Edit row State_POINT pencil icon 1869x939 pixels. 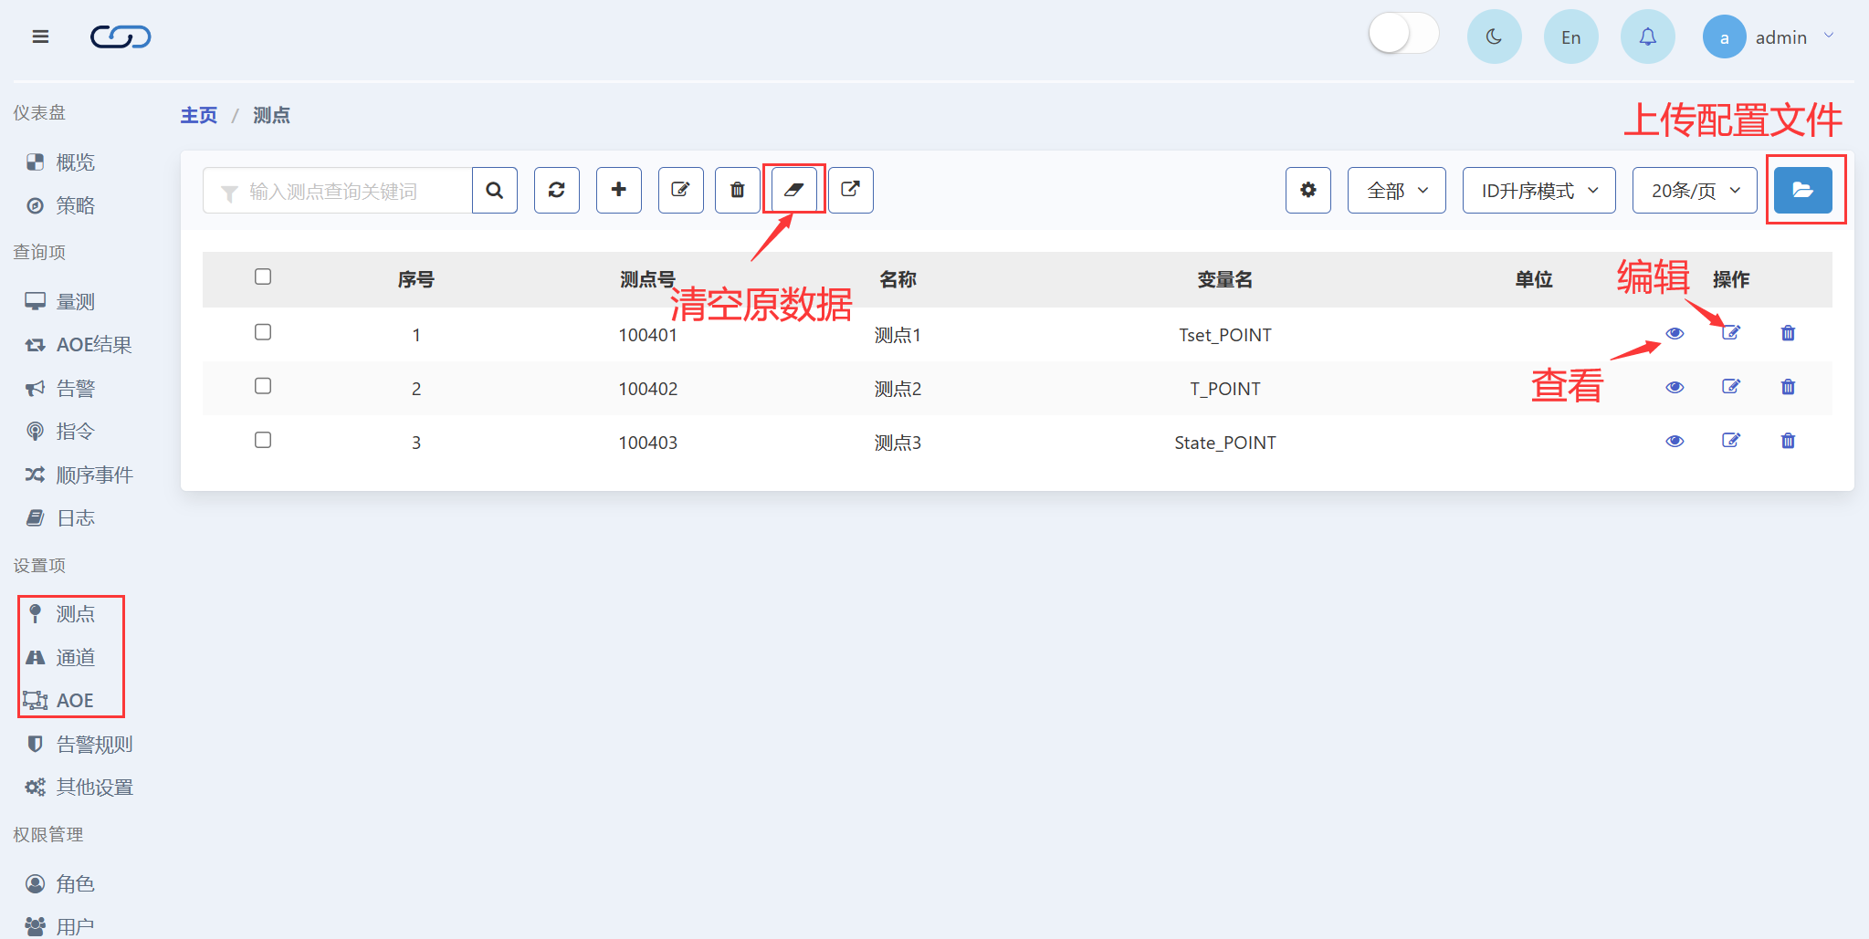coord(1731,441)
